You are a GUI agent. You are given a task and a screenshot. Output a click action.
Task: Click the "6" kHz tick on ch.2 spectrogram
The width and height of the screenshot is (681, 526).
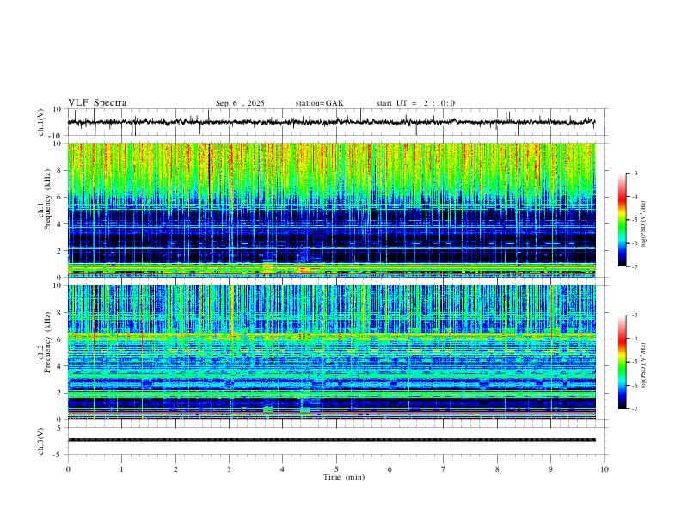59,339
